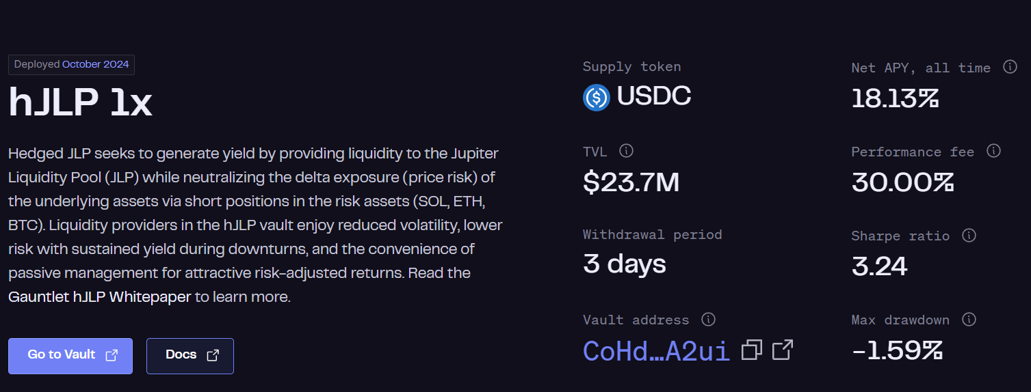Click the external arrow icon inside Docs
This screenshot has height=392, width=1031.
[213, 355]
